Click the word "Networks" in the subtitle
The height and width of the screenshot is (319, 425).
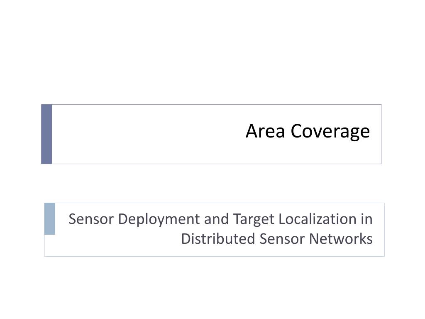click(341, 239)
